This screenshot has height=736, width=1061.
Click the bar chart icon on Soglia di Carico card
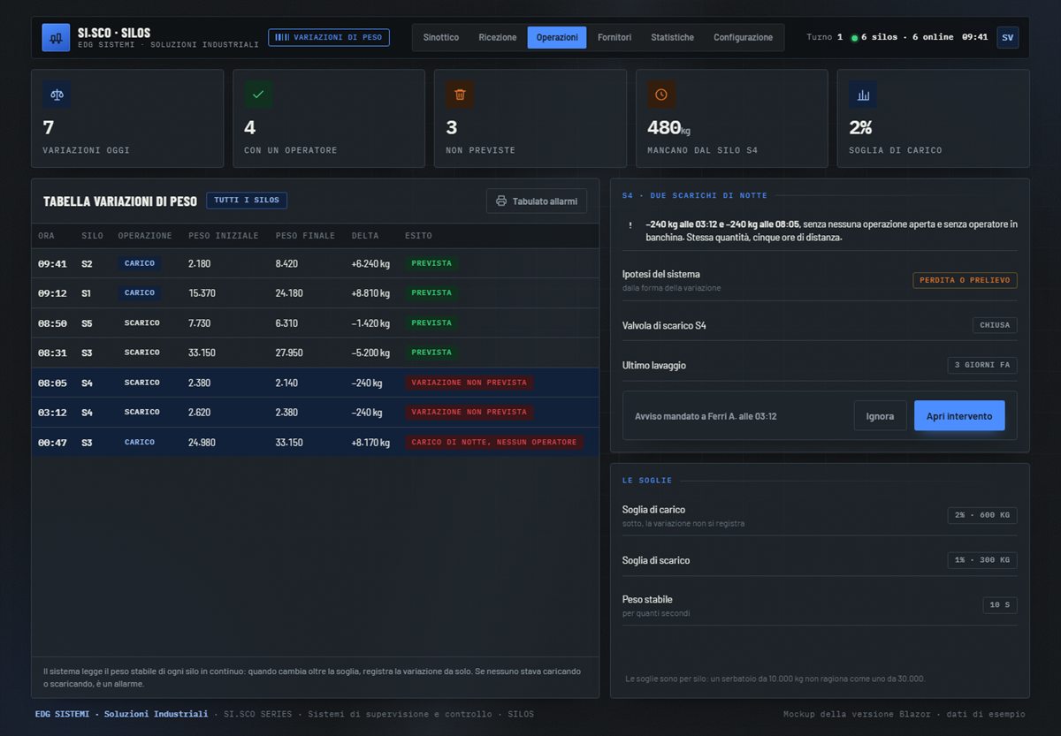click(x=863, y=95)
